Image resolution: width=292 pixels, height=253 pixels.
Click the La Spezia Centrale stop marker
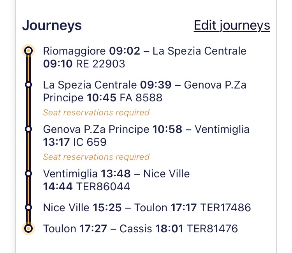[x=28, y=84]
